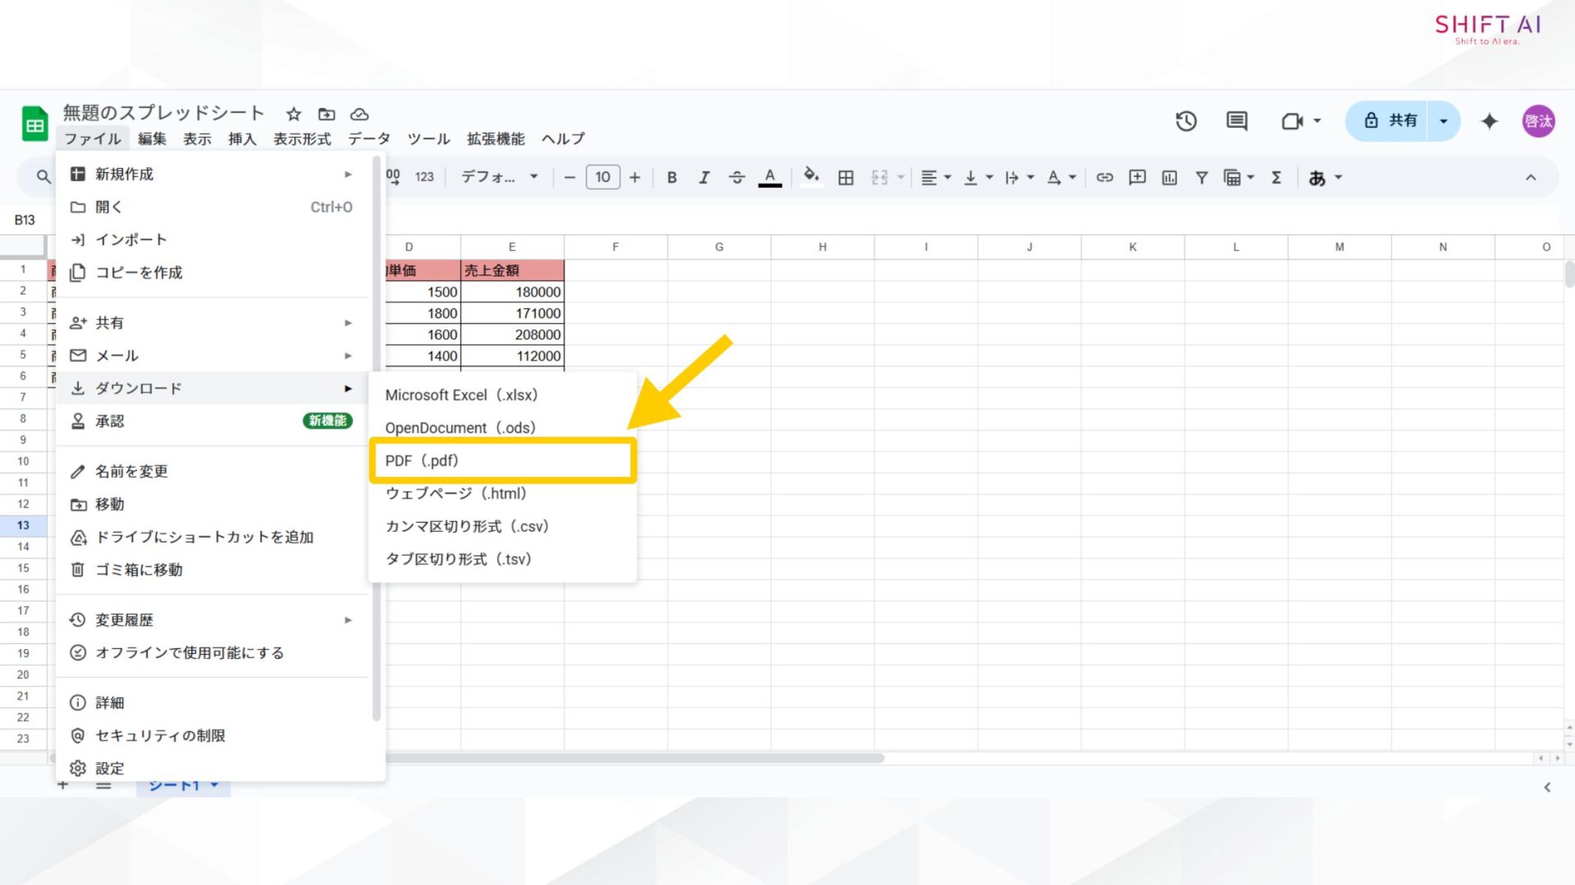Insert a comment using the toolbar icon
Image resolution: width=1575 pixels, height=885 pixels.
pyautogui.click(x=1137, y=177)
